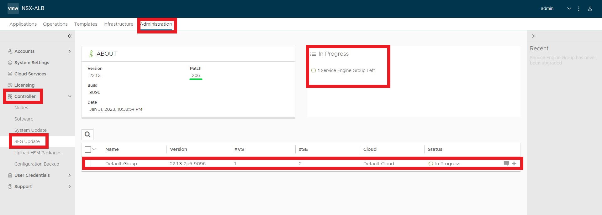Image resolution: width=602 pixels, height=215 pixels.
Task: Expand Default-Group row with plus icon
Action: click(x=514, y=163)
